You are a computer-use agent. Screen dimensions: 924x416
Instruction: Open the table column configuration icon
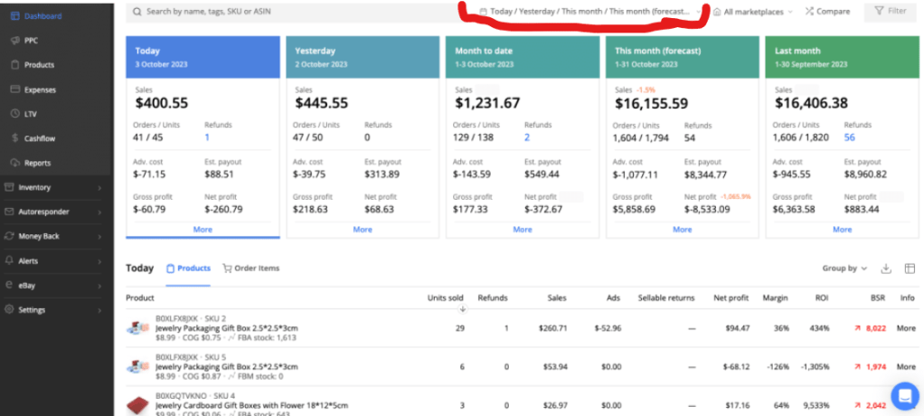tap(909, 269)
